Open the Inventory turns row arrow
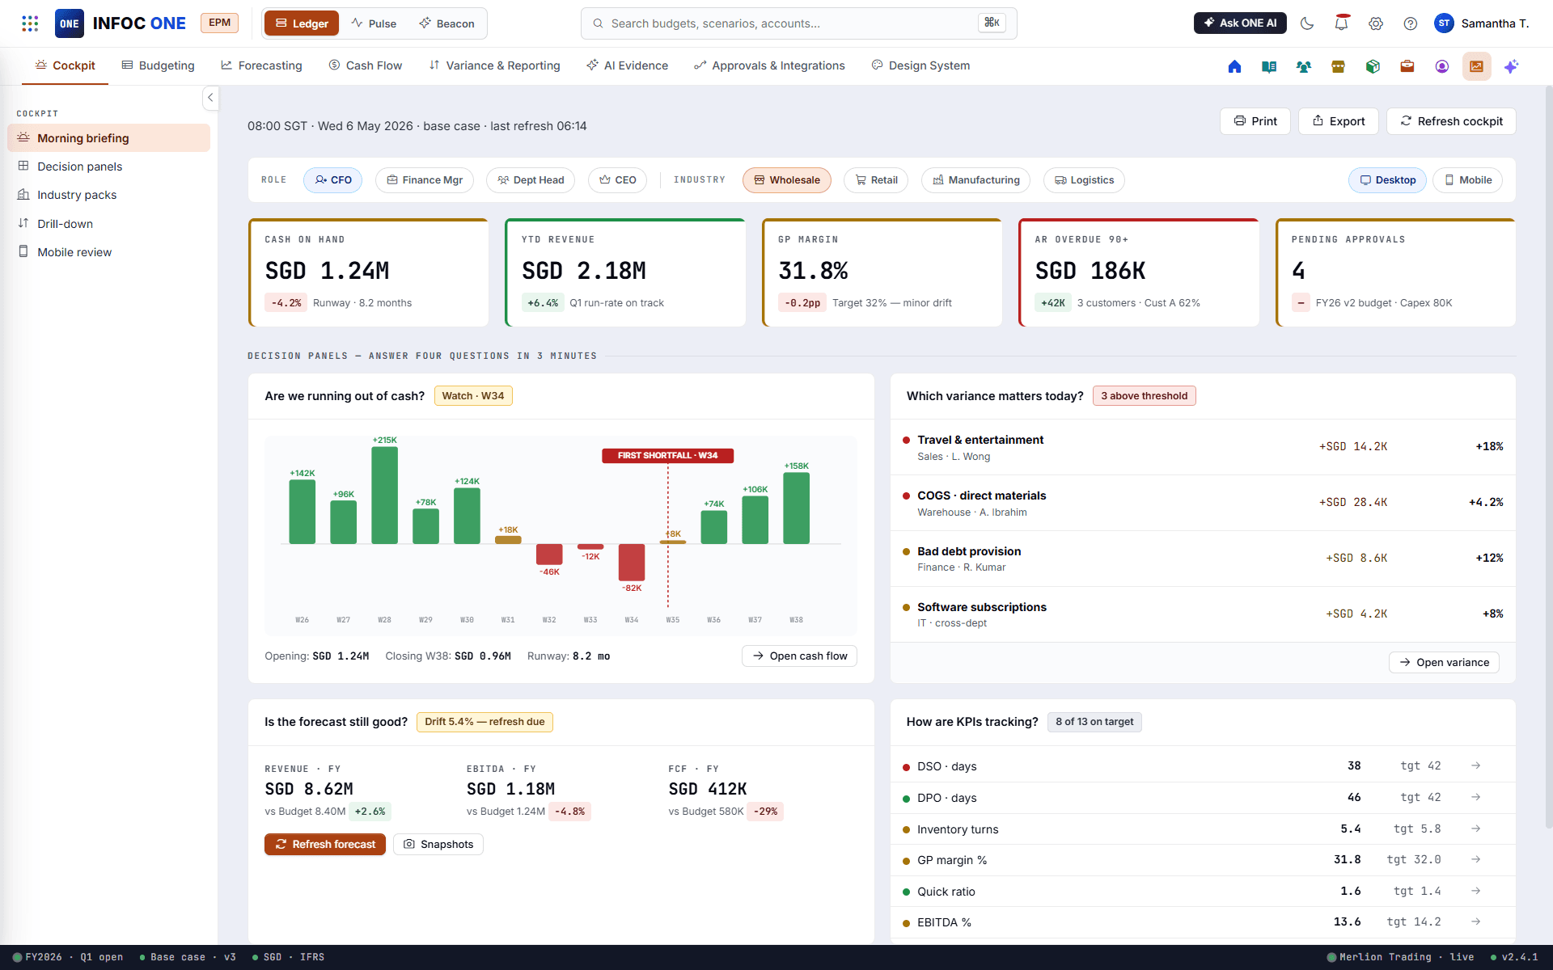The width and height of the screenshot is (1553, 970). [x=1475, y=829]
